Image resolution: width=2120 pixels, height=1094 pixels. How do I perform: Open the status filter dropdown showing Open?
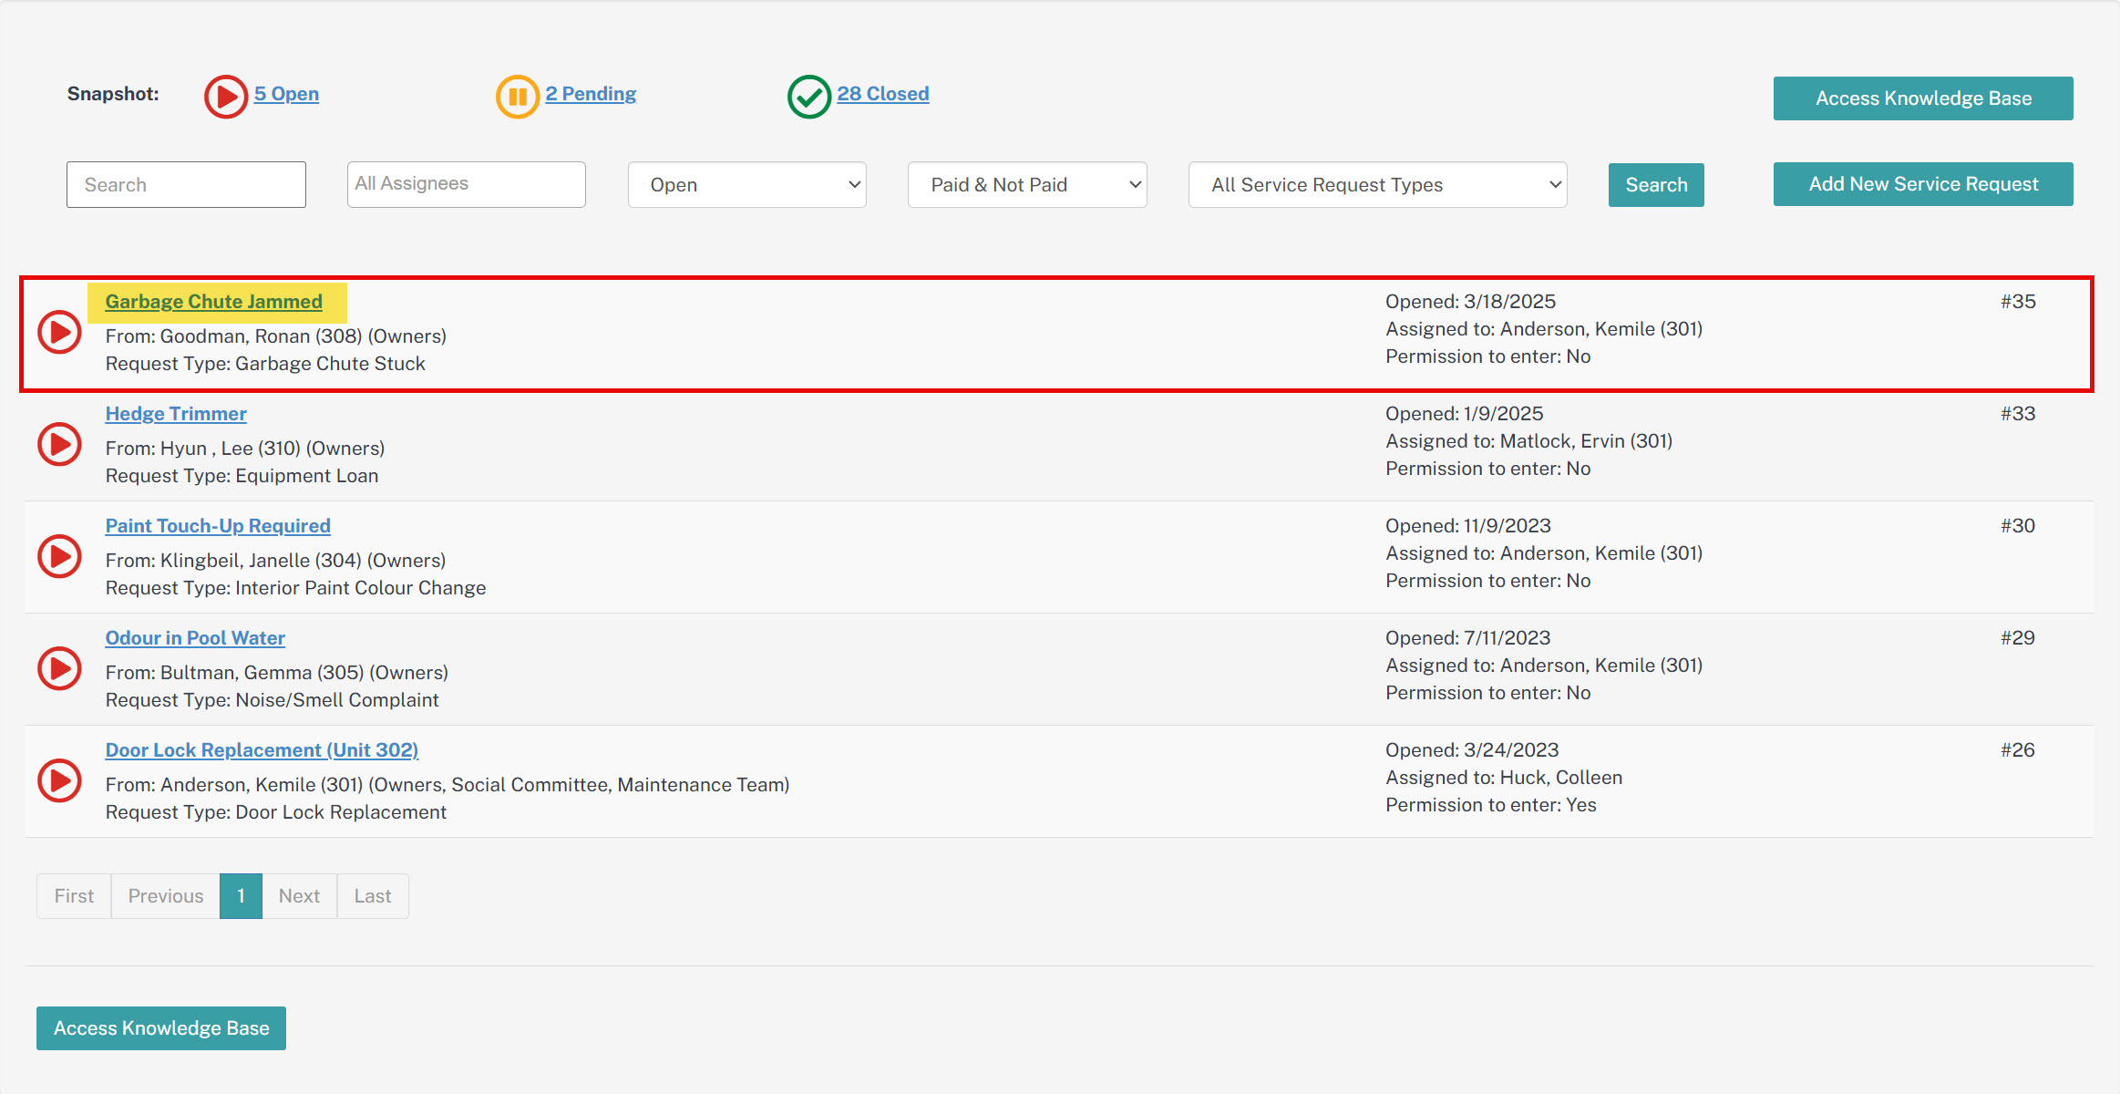tap(746, 185)
